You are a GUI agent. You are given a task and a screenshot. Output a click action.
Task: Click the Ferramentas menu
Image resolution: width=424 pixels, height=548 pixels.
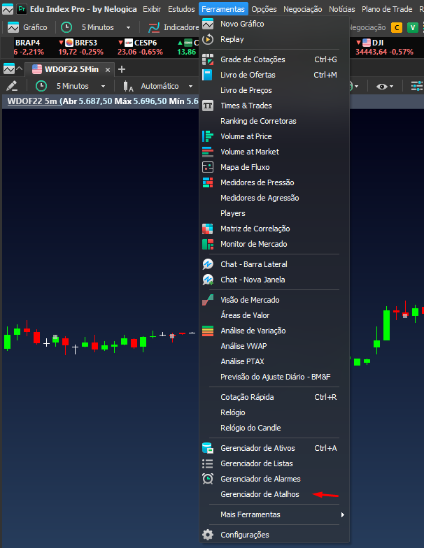pyautogui.click(x=223, y=9)
